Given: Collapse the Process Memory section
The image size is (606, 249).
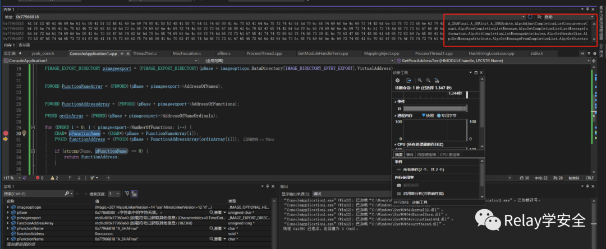Looking at the screenshot, I should (396, 115).
